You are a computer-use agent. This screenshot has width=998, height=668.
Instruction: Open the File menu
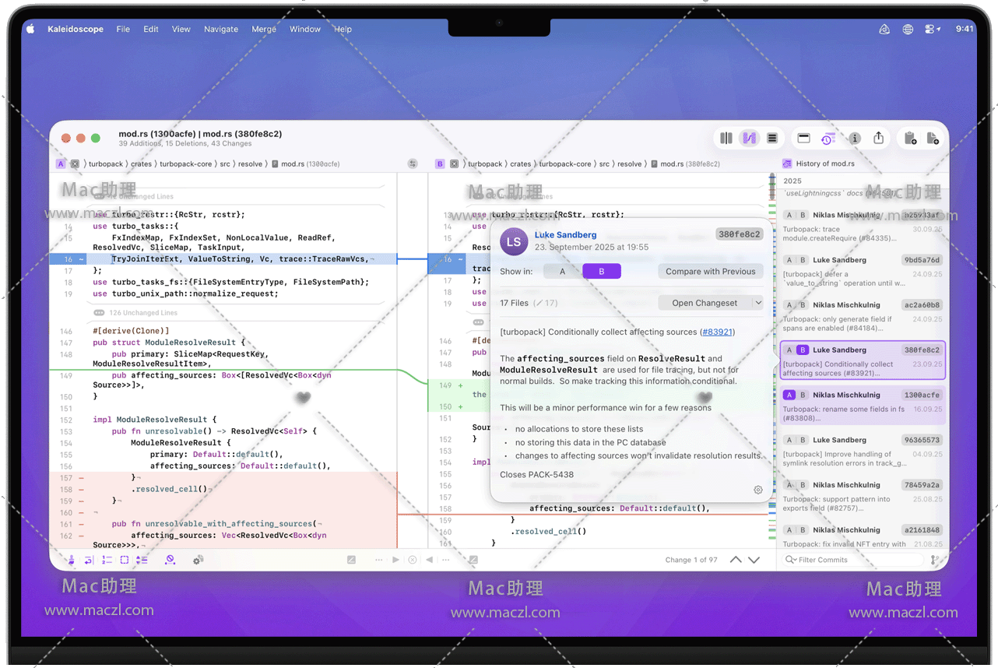(123, 29)
